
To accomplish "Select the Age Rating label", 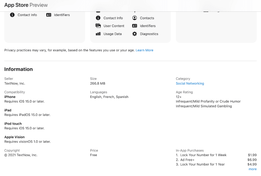I will tap(184, 92).
